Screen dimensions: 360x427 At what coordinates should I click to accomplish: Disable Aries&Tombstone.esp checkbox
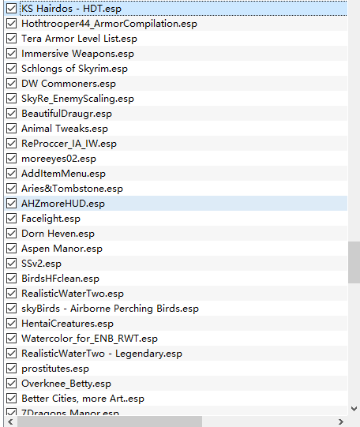[11, 188]
